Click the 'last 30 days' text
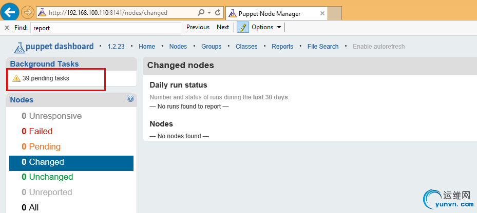The height and width of the screenshot is (213, 477). pos(270,97)
